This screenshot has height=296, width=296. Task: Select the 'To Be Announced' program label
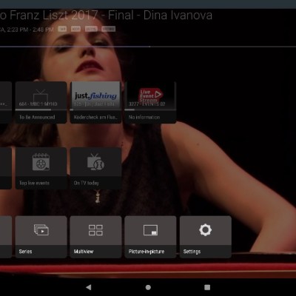click(37, 117)
